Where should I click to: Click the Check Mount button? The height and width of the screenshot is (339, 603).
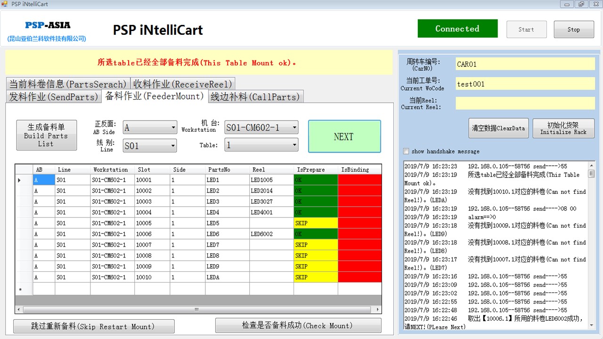[x=298, y=325]
